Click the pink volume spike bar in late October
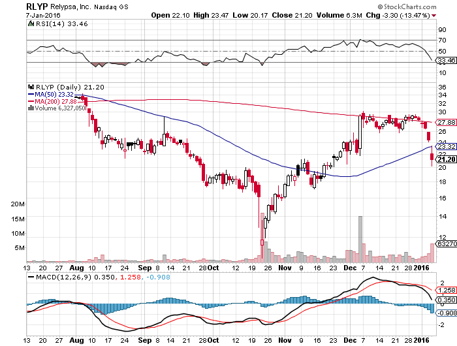457x346 pixels. [x=262, y=238]
